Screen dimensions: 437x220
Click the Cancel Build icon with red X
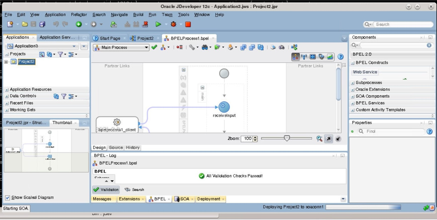(145, 24)
